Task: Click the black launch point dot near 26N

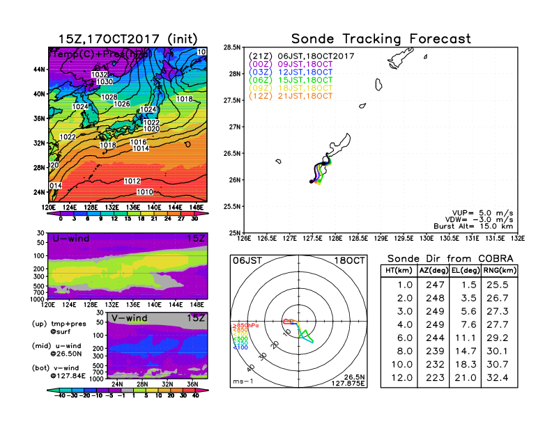Action: (312, 182)
